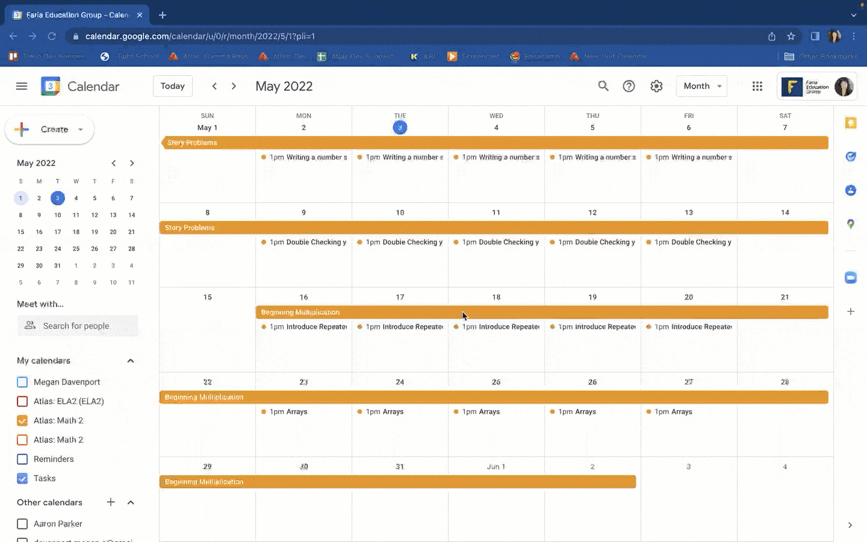Add other calendars plus icon
Viewport: 867px width, 542px height.
click(x=111, y=502)
